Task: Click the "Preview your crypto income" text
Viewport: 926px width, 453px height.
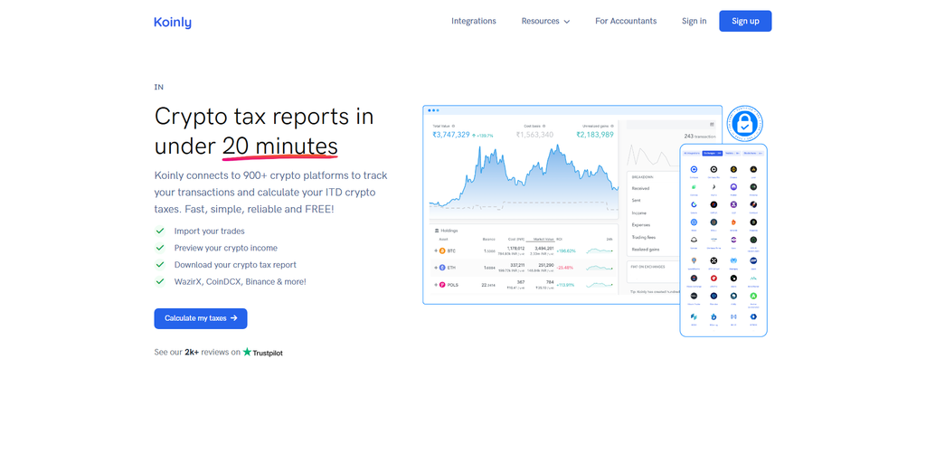Action: click(225, 248)
